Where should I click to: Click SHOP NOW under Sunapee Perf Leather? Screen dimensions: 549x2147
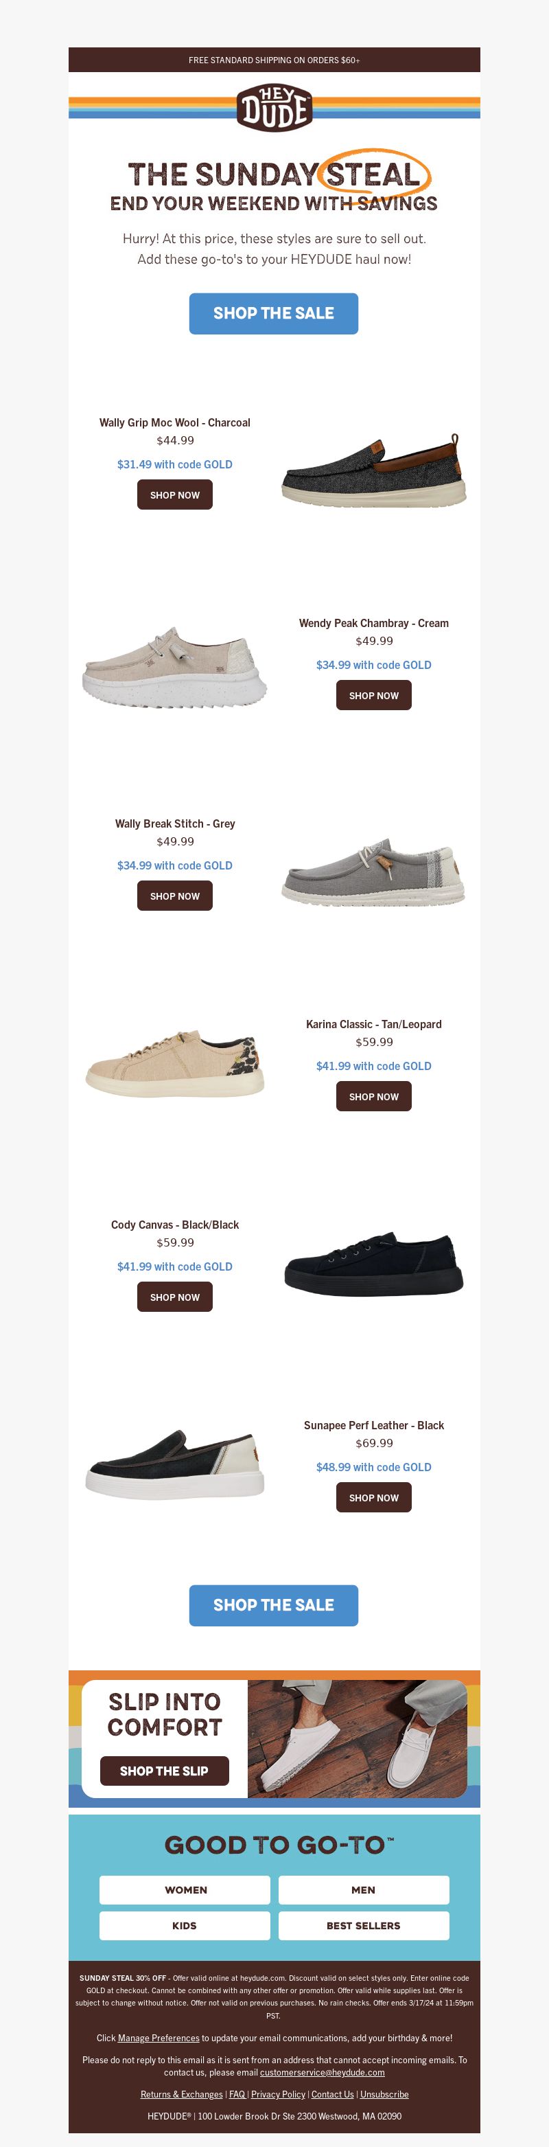(373, 1497)
